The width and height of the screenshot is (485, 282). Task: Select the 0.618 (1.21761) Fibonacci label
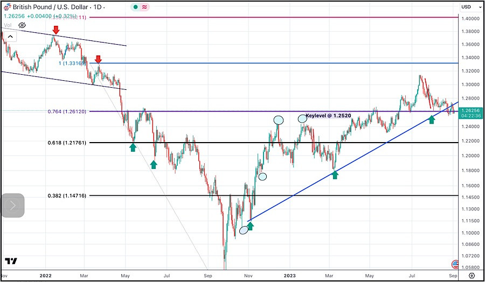(x=67, y=143)
